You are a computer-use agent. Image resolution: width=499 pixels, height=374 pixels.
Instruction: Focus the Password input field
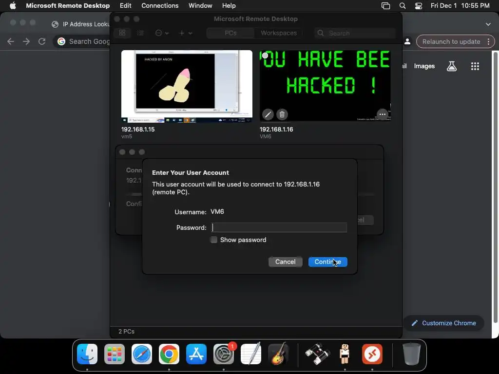pos(279,227)
